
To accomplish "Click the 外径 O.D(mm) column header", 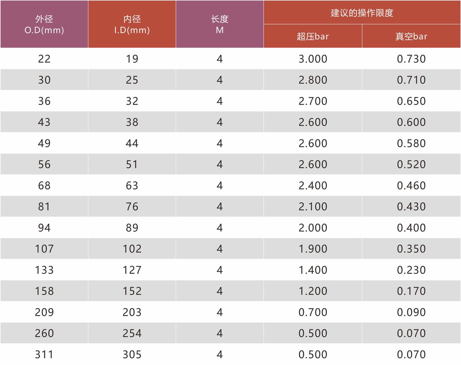I will (x=44, y=24).
